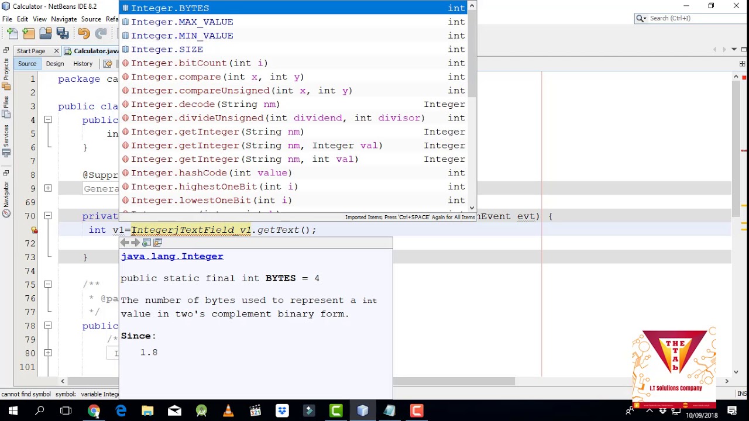This screenshot has width=749, height=421.
Task: Open the View menu
Action: click(40, 19)
